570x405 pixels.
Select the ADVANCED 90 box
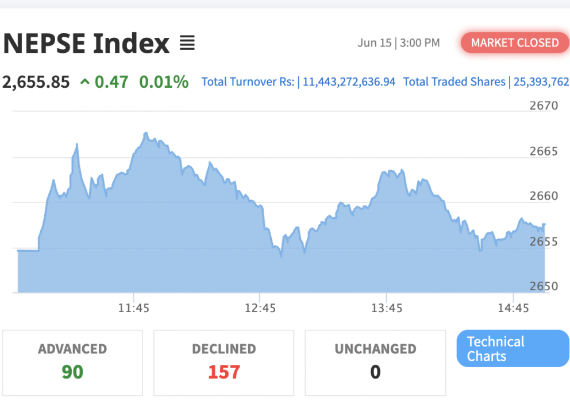click(x=72, y=363)
